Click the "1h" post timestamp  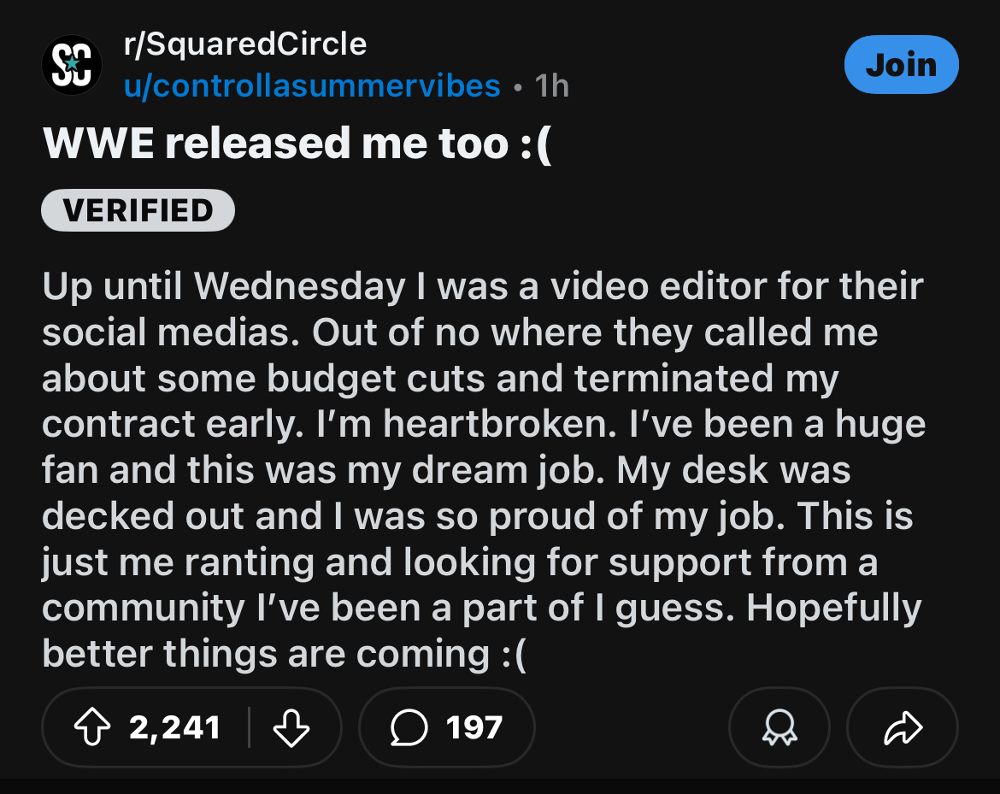click(551, 86)
